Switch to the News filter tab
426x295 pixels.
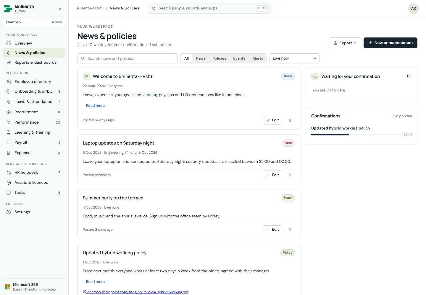[201, 58]
